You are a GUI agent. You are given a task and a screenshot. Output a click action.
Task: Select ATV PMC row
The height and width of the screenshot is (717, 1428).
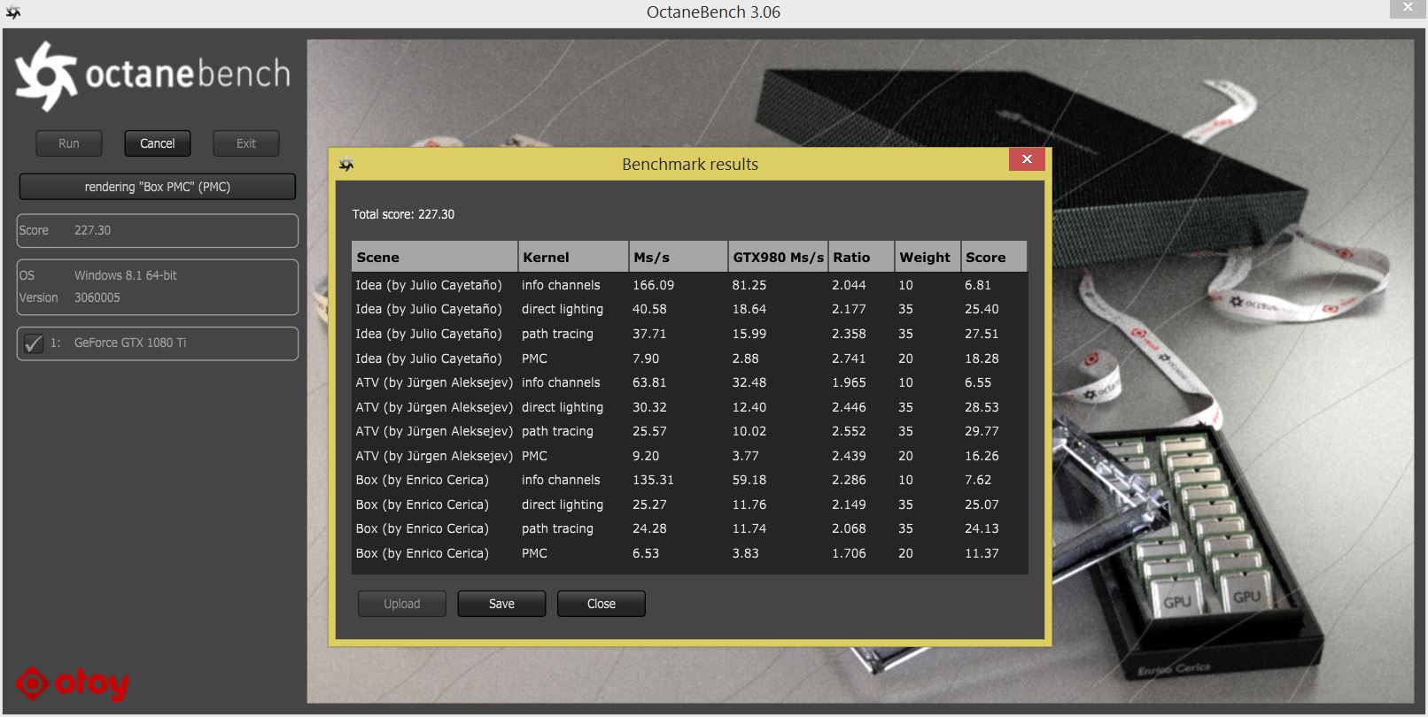[689, 456]
